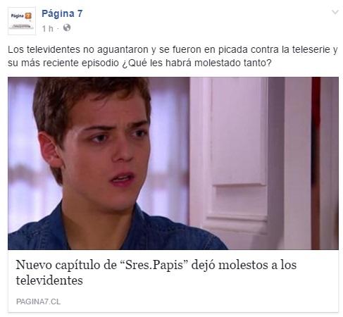
Task: Open the 'Nuevo capítulo de “Sres.Papis”' headline
Action: [156, 273]
